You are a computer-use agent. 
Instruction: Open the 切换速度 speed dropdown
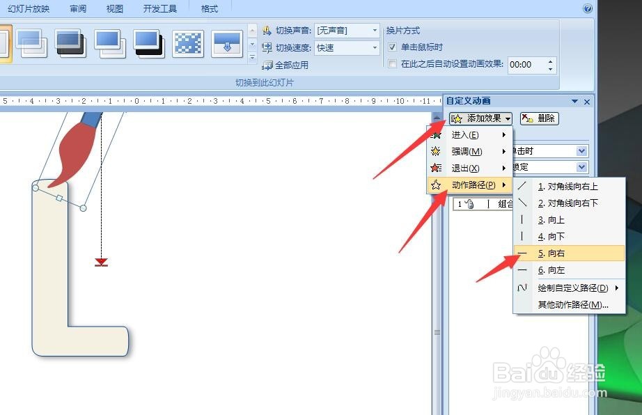(374, 47)
